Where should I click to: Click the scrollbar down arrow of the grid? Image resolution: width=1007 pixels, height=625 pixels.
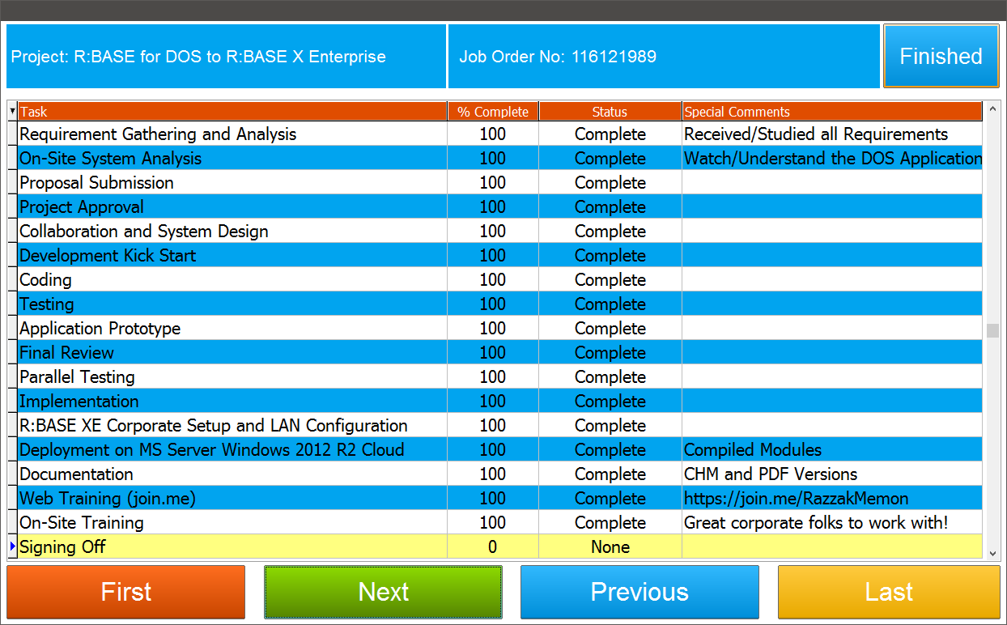pos(992,553)
